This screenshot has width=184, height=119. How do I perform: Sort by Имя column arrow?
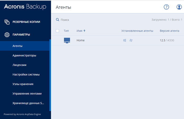[84, 31]
